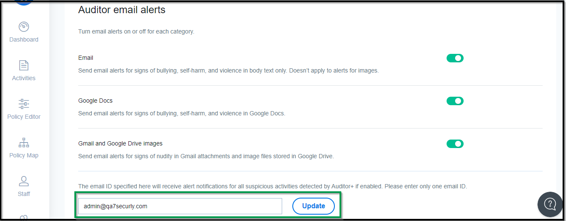Click the Email category title
The width and height of the screenshot is (566, 221).
(85, 58)
